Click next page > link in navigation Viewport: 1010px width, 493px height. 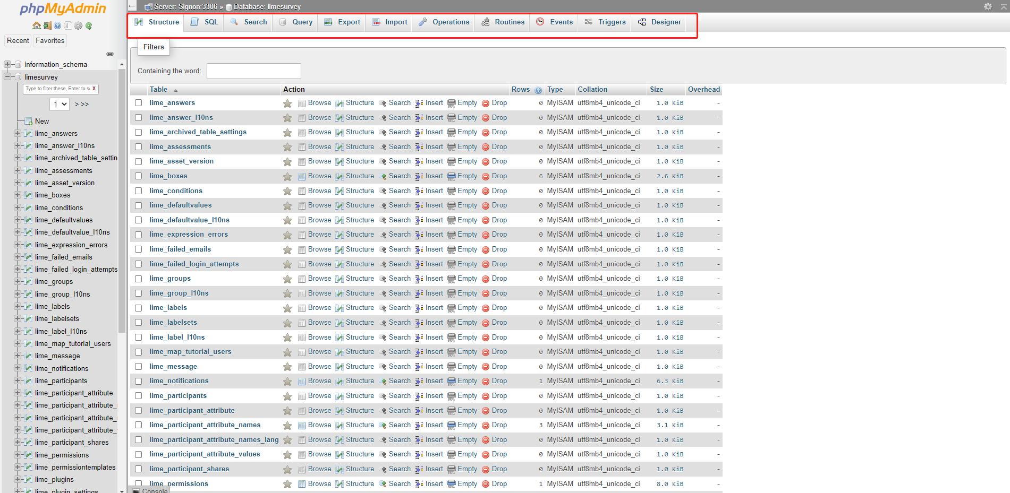point(77,105)
